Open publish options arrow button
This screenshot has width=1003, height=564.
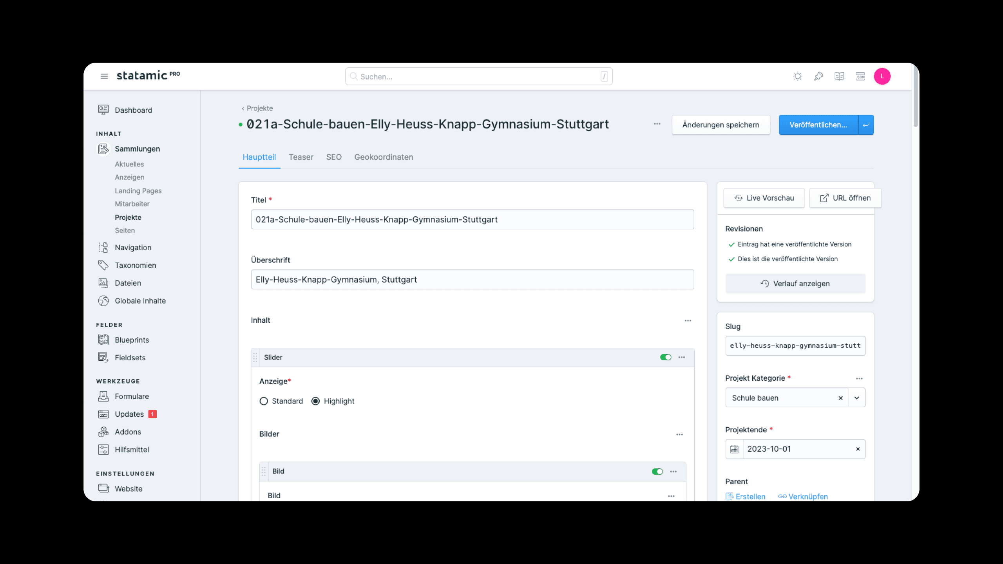866,125
